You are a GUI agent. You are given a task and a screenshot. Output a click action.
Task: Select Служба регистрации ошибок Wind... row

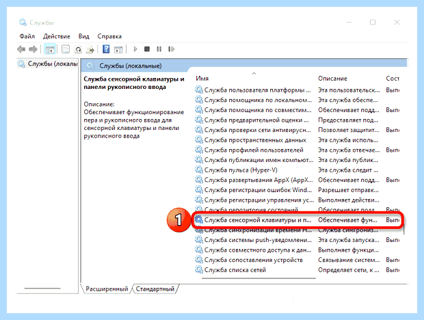point(297,190)
